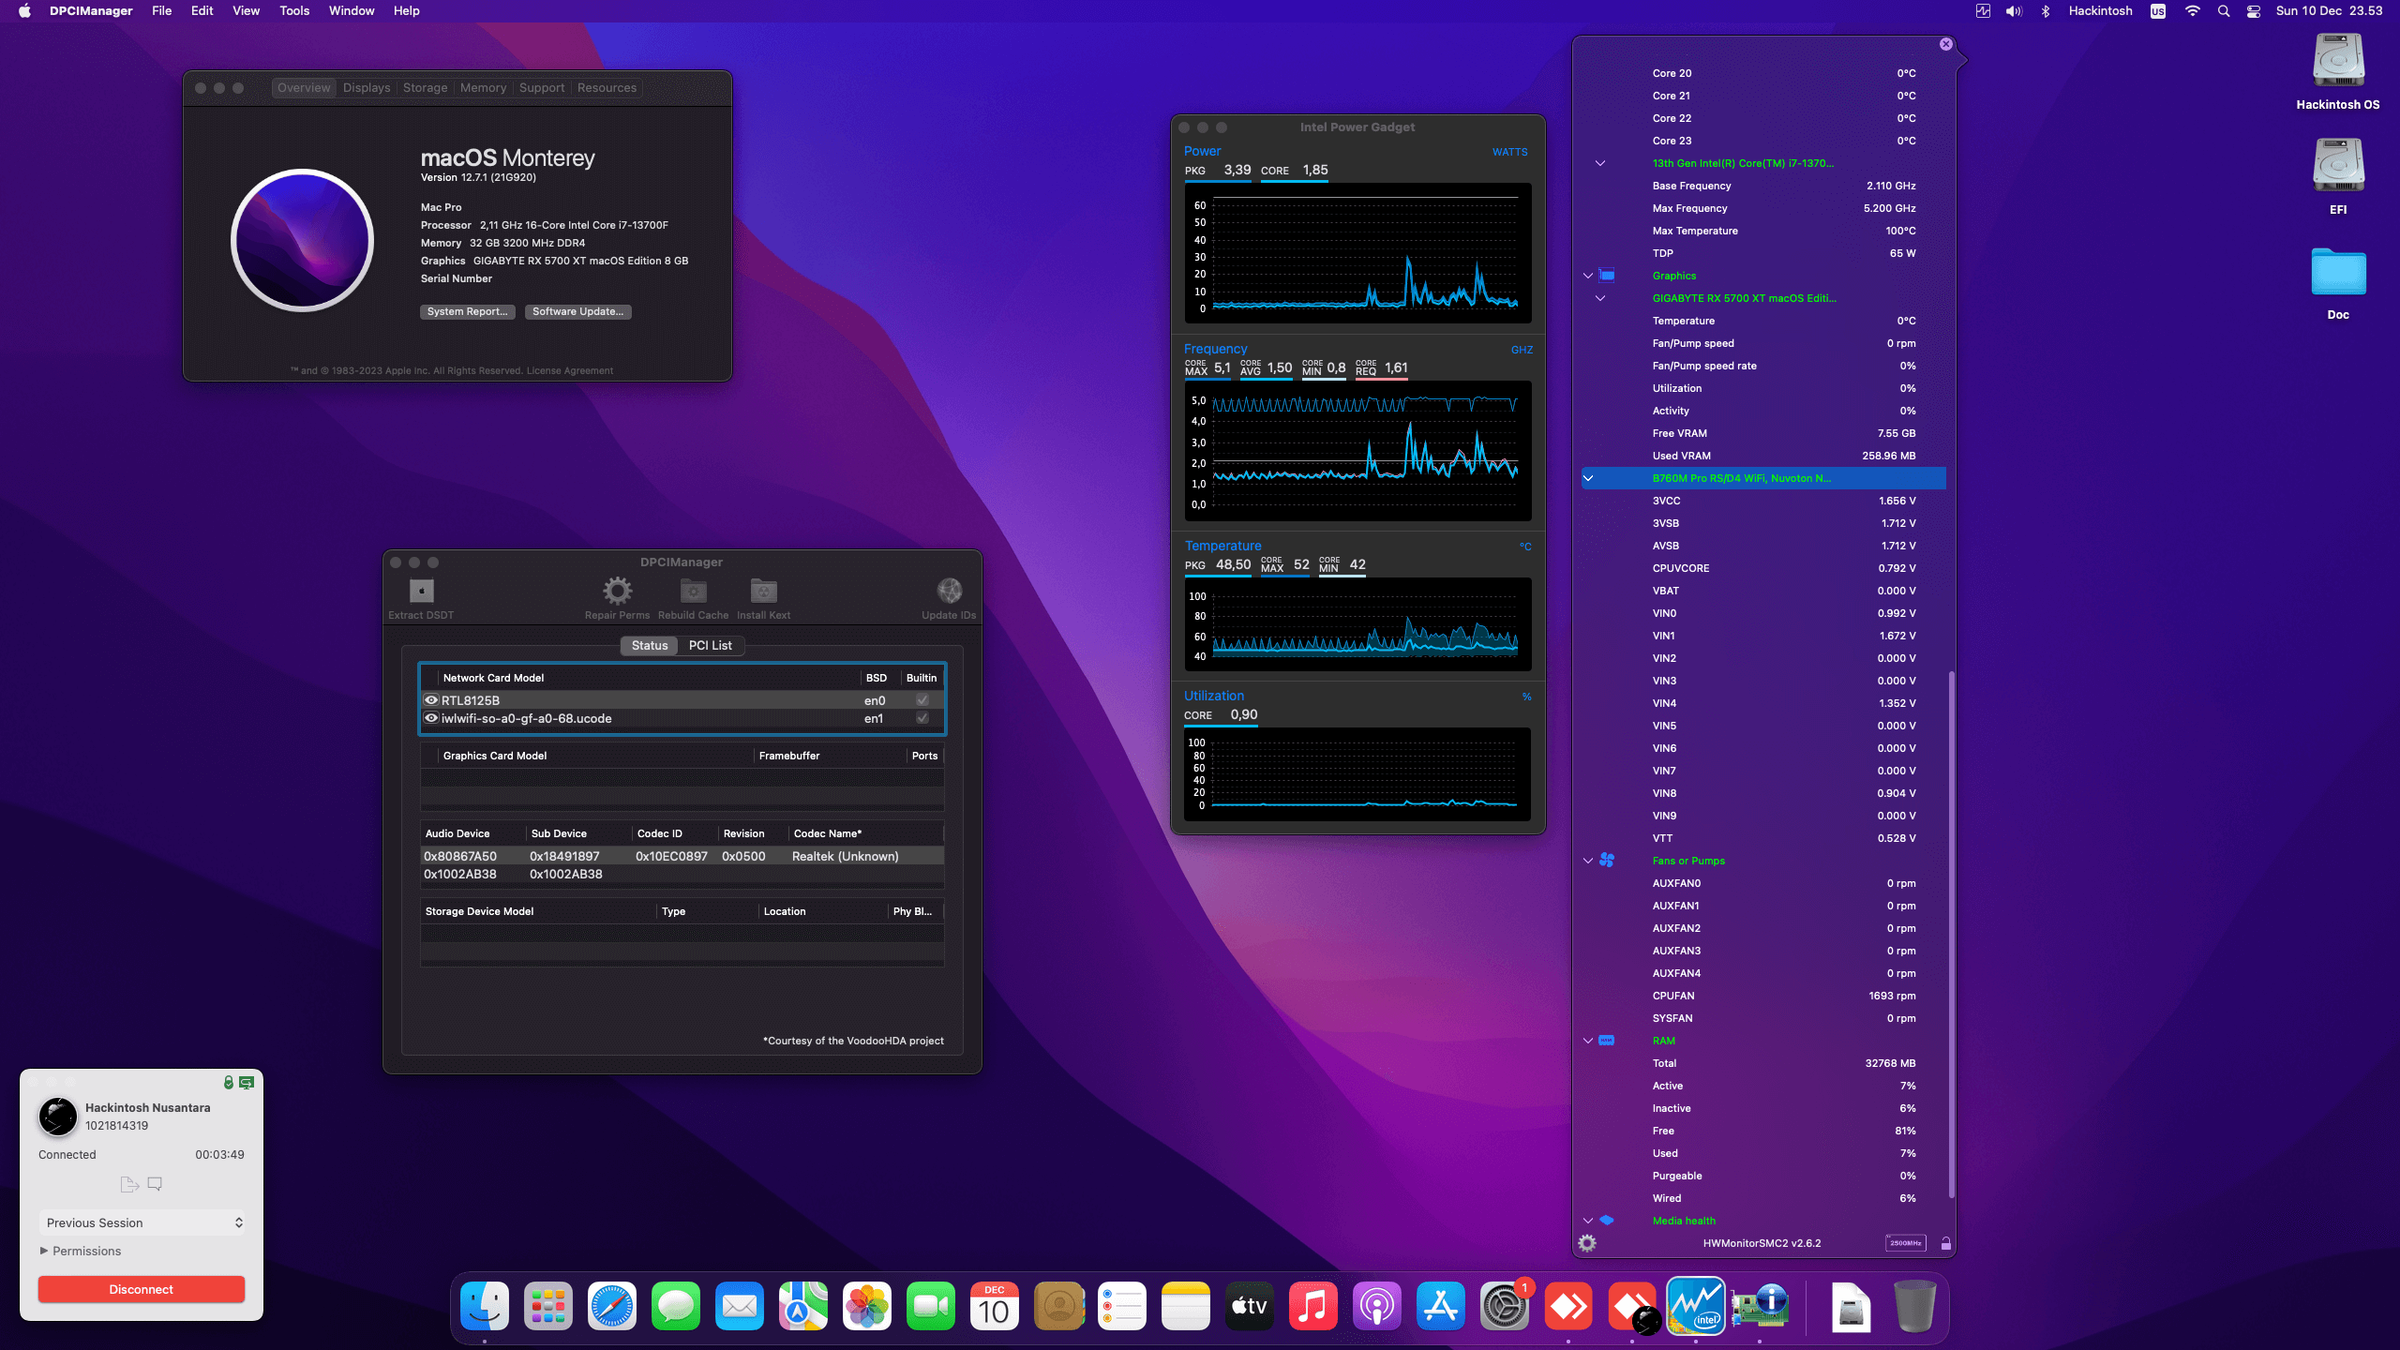Open System Preferences from the Dock
The image size is (2400, 1350).
(1505, 1306)
